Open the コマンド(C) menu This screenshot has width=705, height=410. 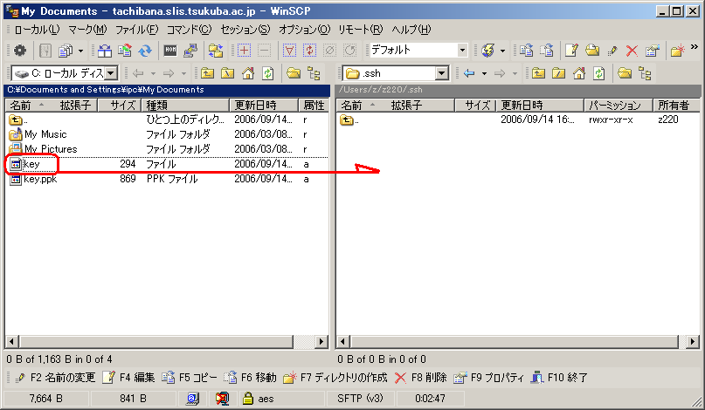pyautogui.click(x=189, y=30)
